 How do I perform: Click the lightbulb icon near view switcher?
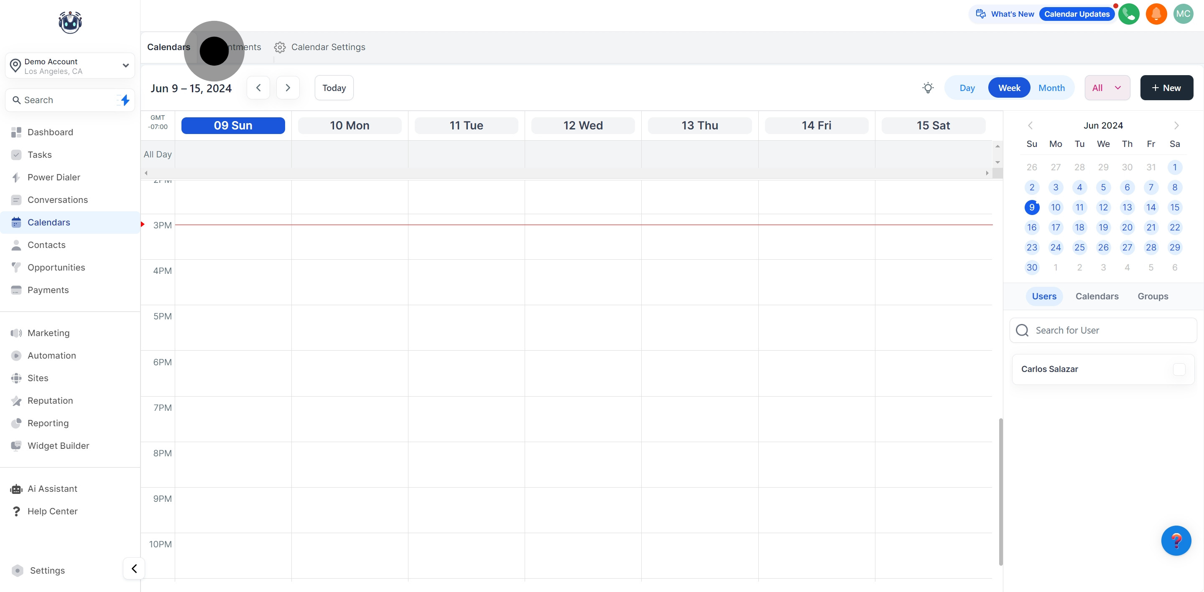pyautogui.click(x=928, y=88)
